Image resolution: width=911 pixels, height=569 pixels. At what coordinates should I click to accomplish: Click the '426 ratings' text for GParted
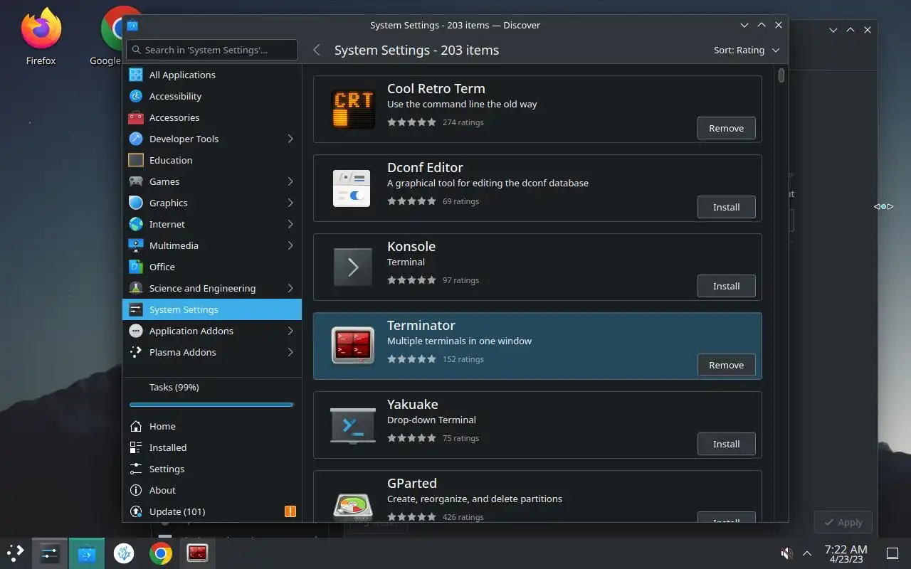point(463,517)
